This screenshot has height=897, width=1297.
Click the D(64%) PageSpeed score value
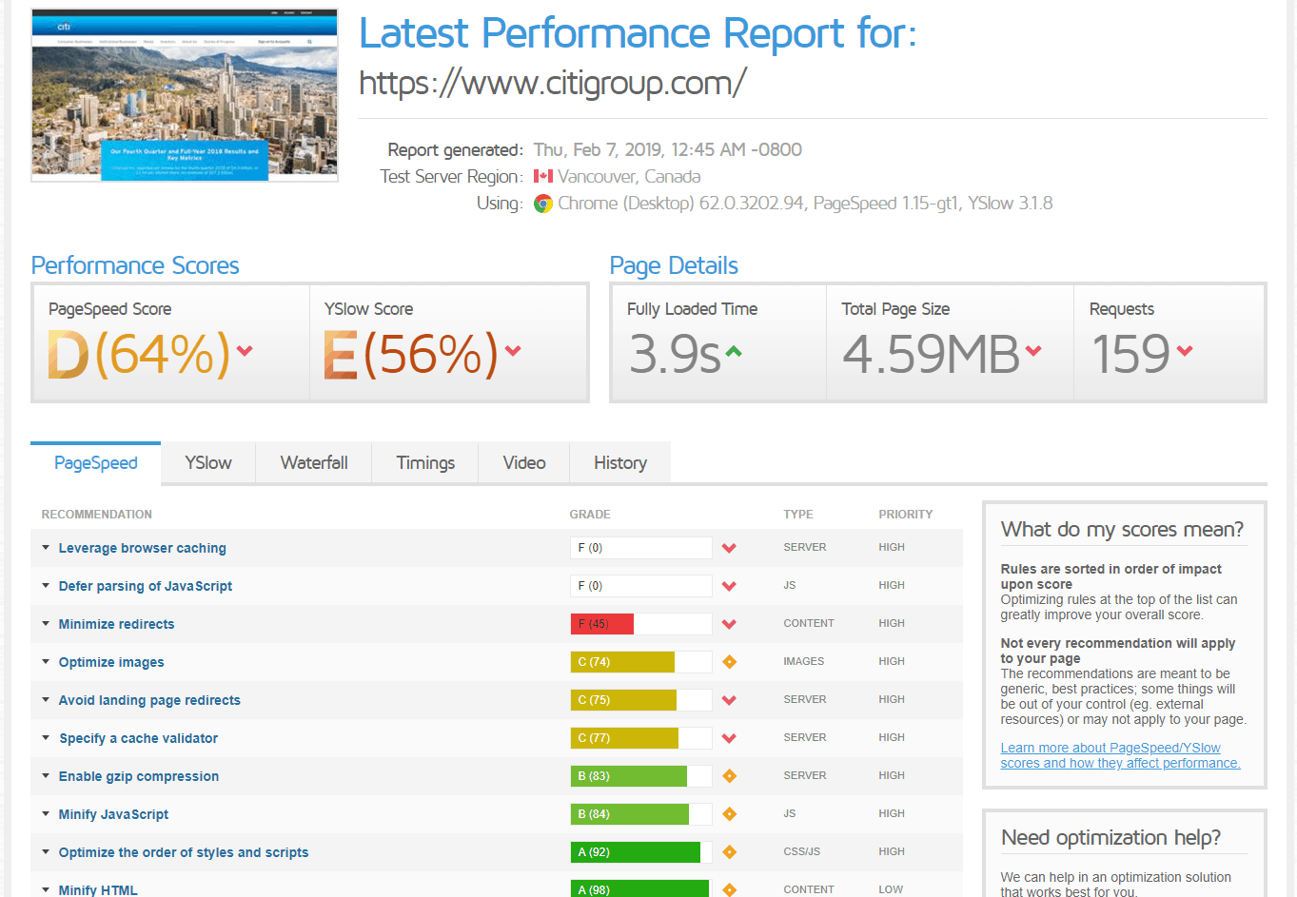[x=140, y=354]
